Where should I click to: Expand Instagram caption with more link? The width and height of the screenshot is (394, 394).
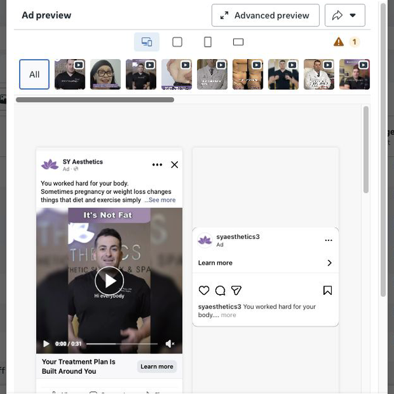click(x=229, y=315)
